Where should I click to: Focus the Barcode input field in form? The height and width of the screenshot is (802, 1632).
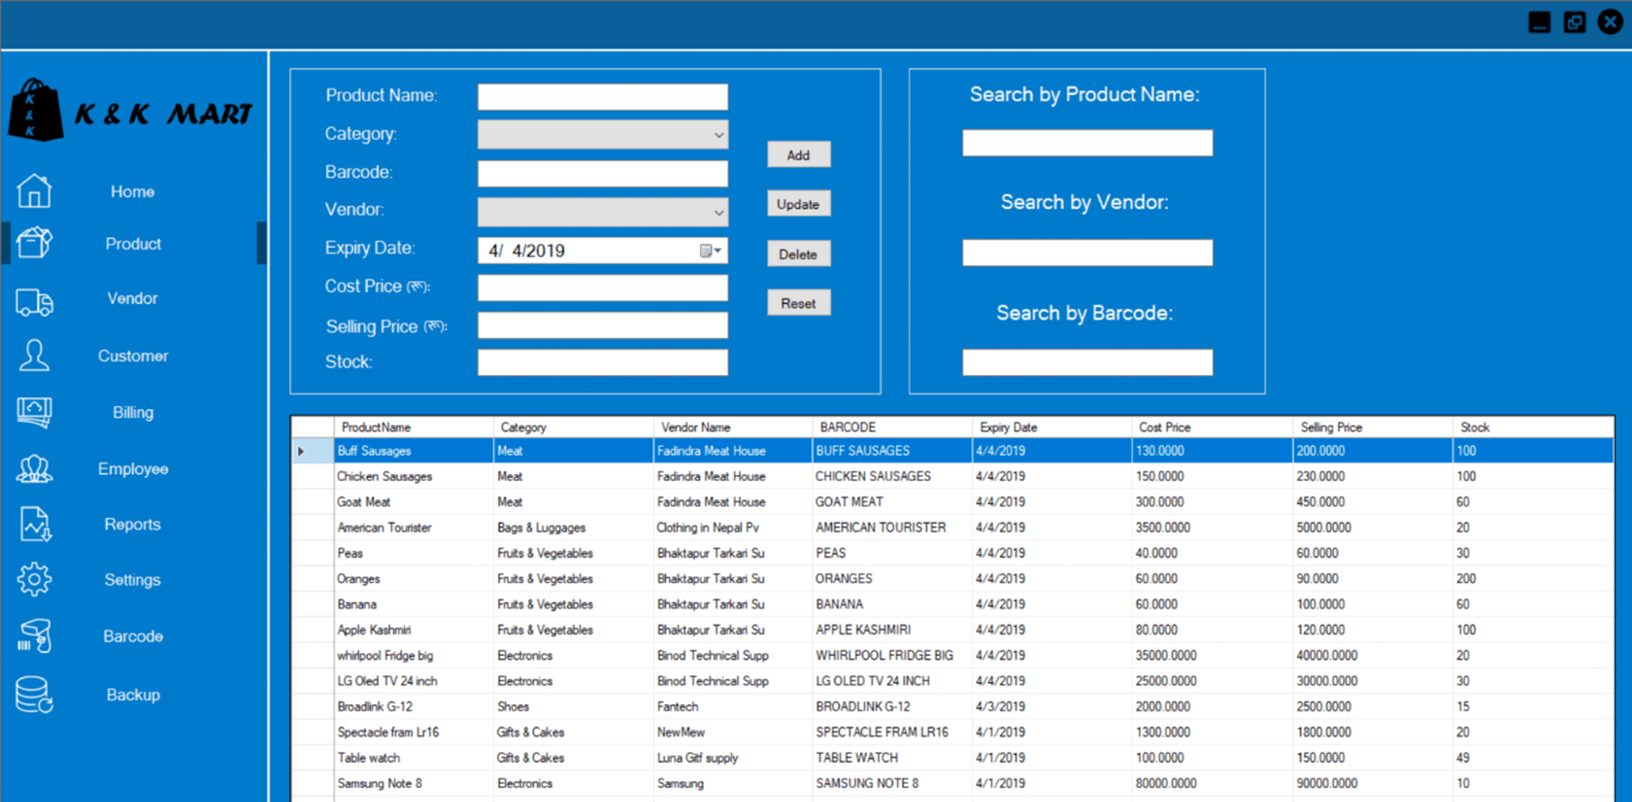603,173
